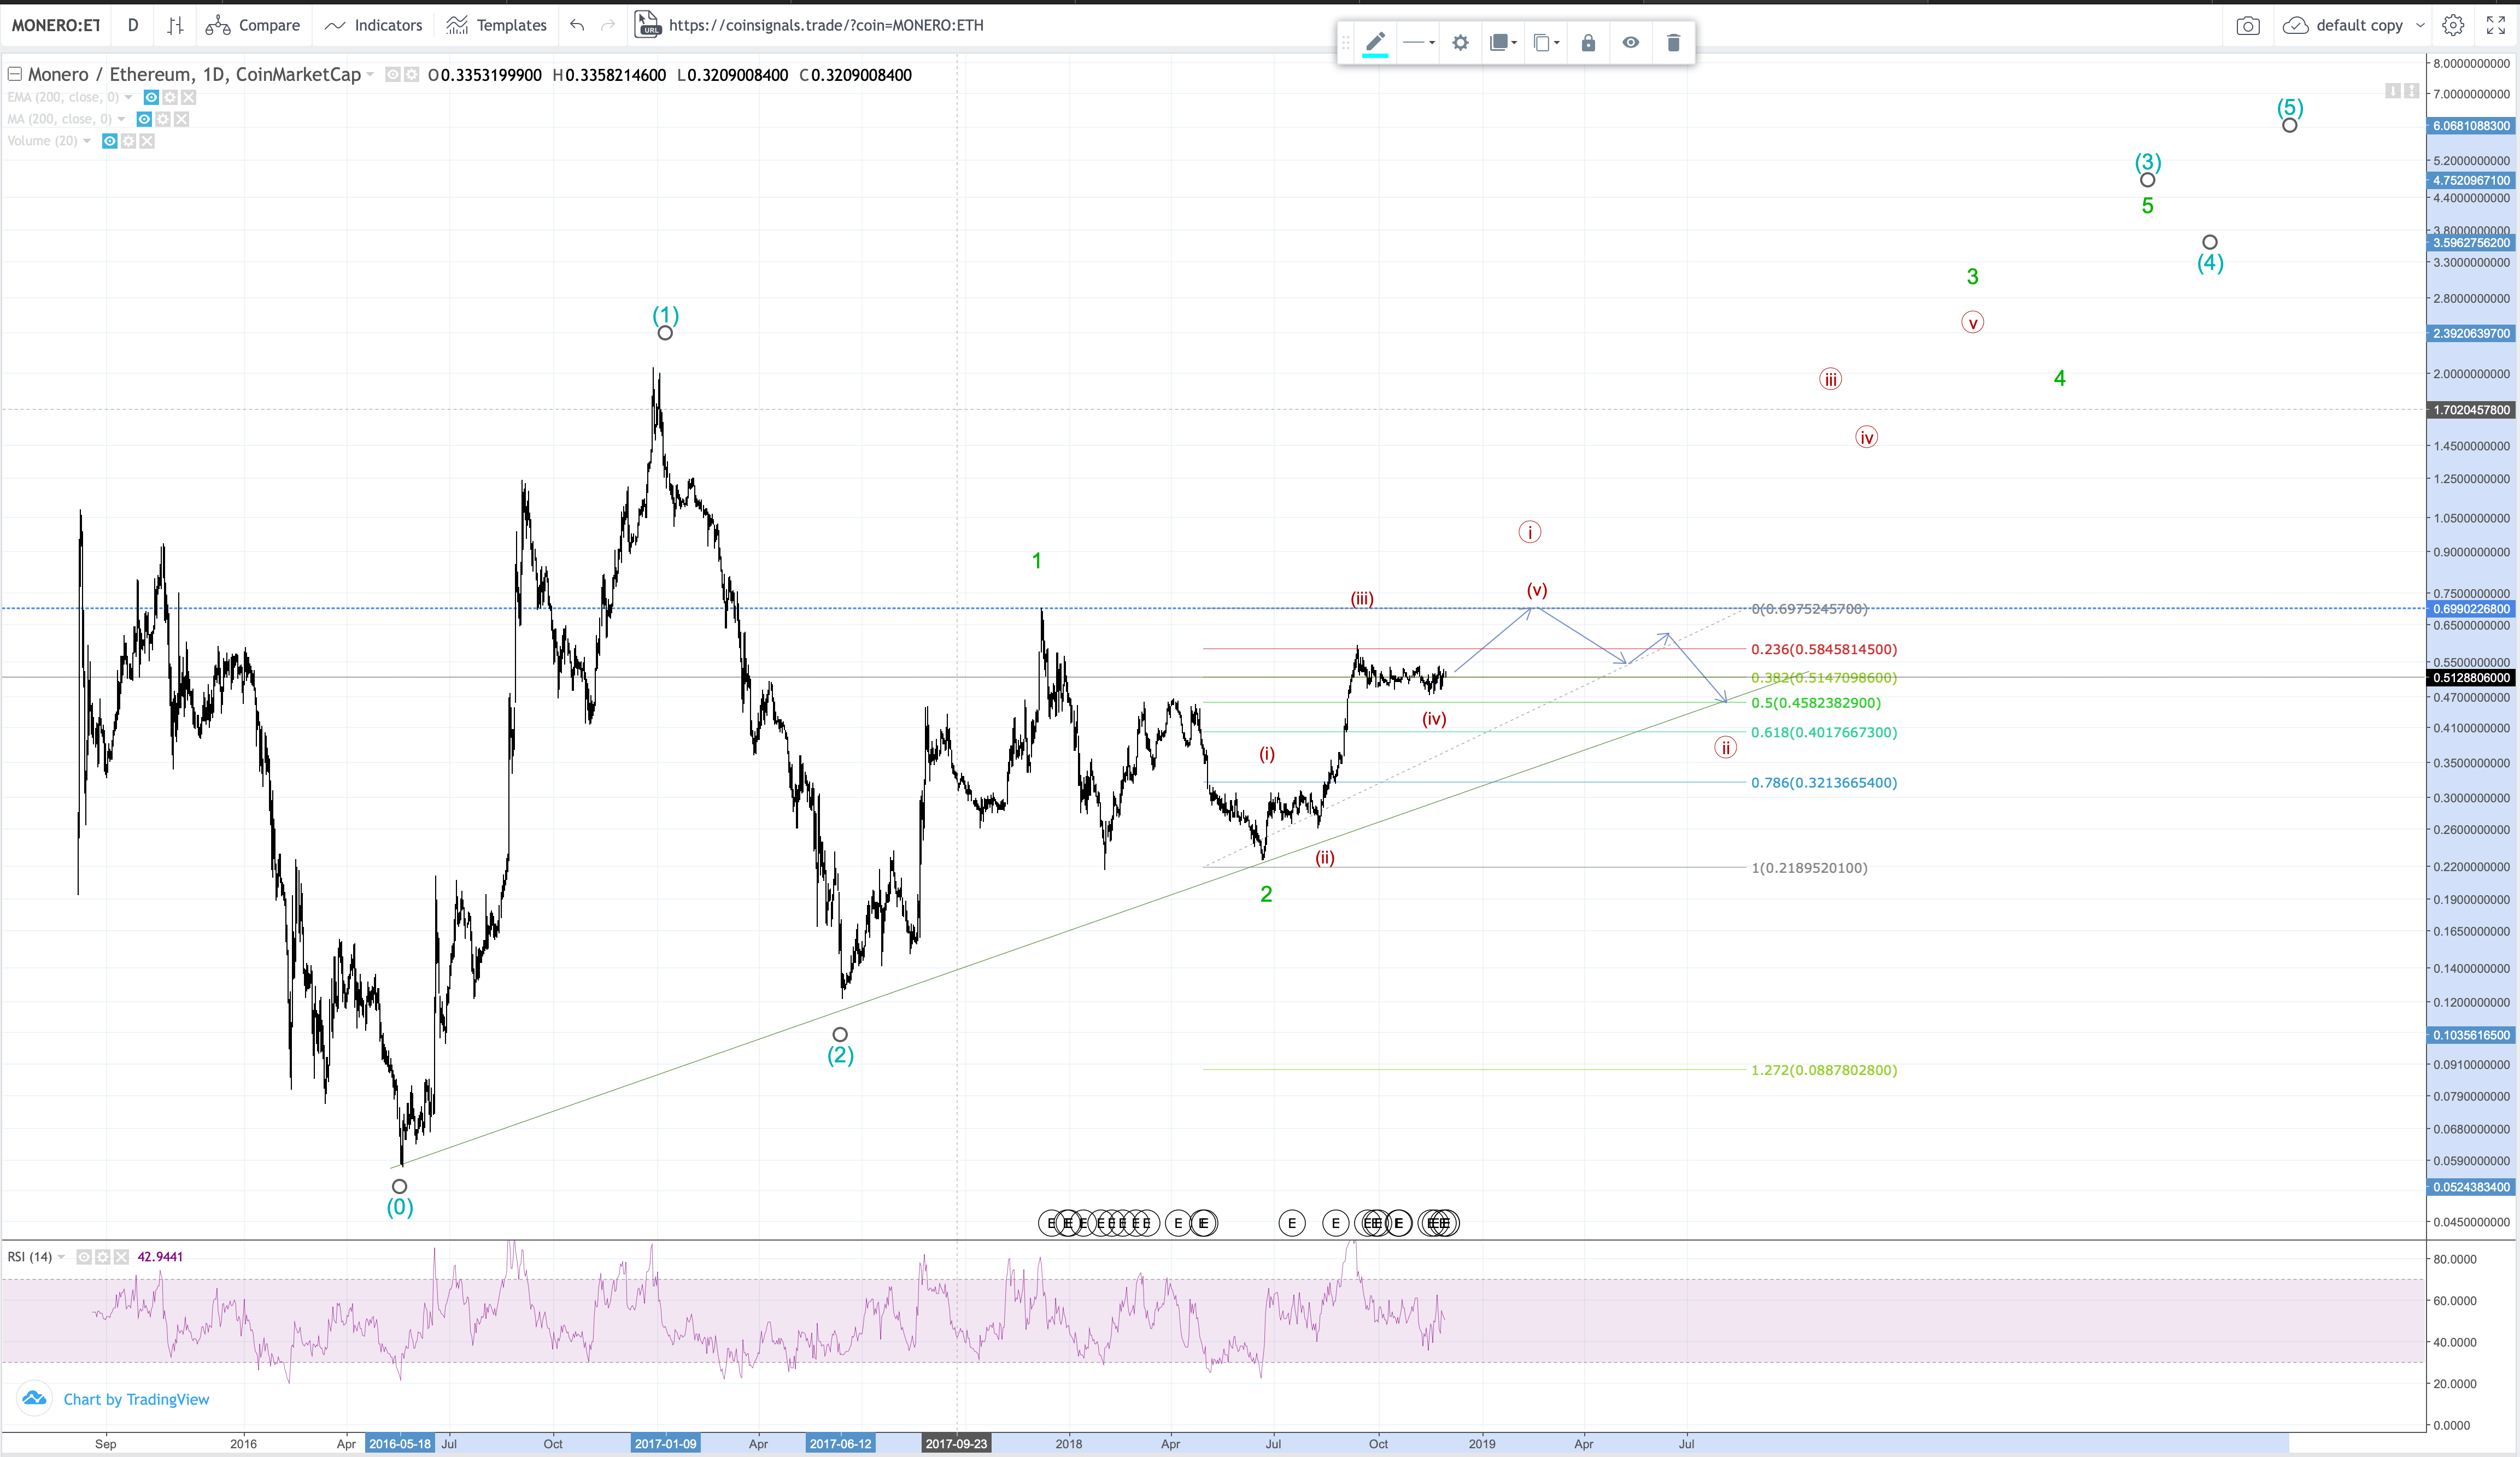Open EMA (200) indicator settings
Viewport: 2520px width, 1457px height.
(x=170, y=97)
